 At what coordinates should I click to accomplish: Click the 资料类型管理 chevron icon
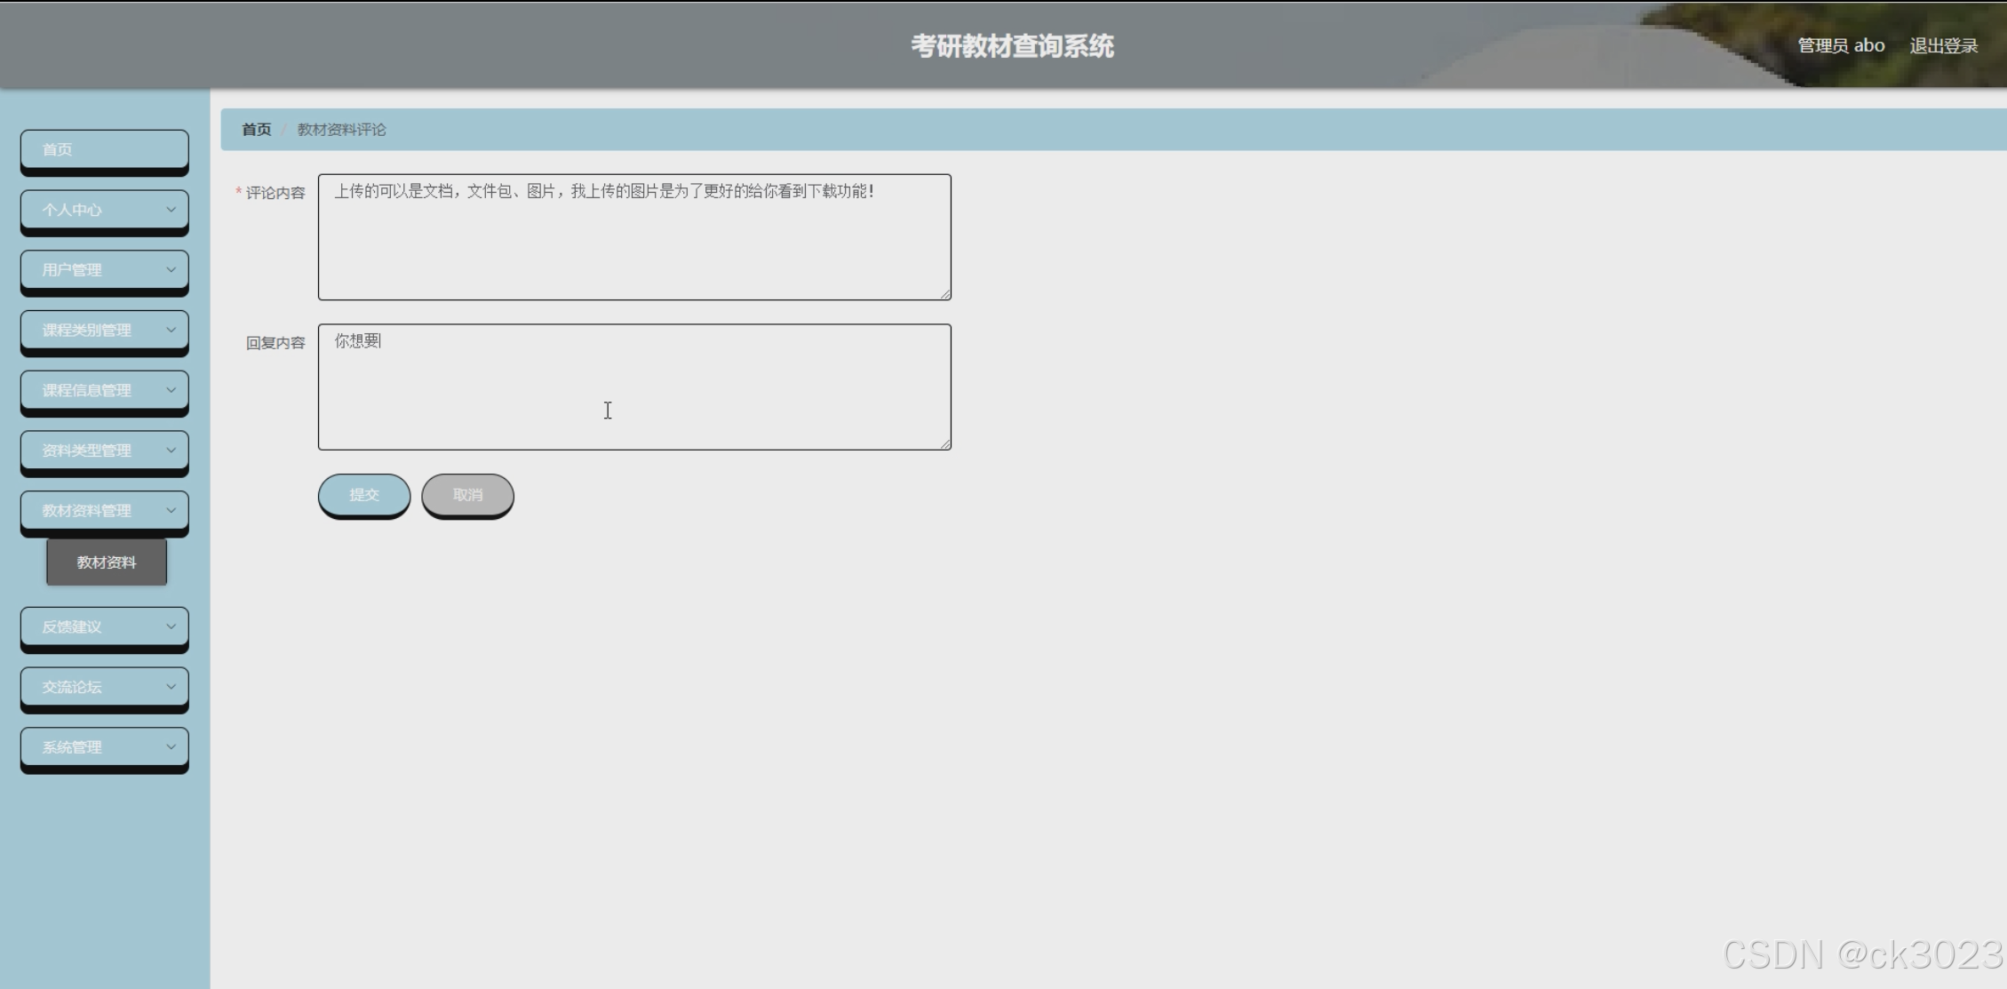point(171,451)
